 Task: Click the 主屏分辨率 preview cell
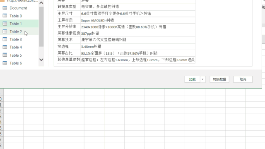pos(68,26)
